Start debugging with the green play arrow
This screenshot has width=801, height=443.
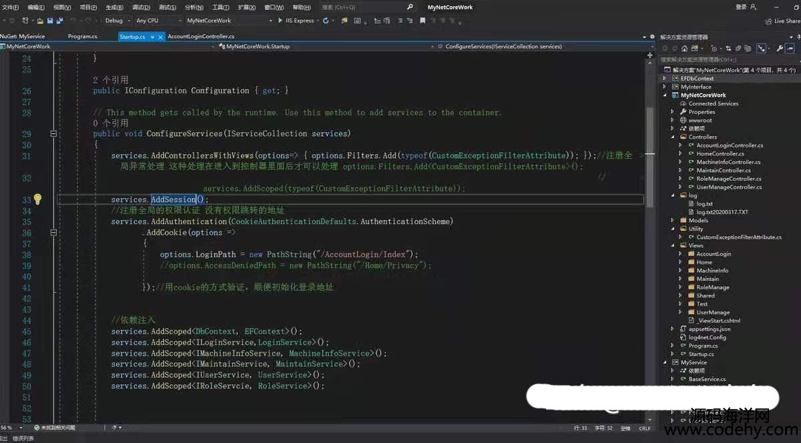click(x=280, y=21)
